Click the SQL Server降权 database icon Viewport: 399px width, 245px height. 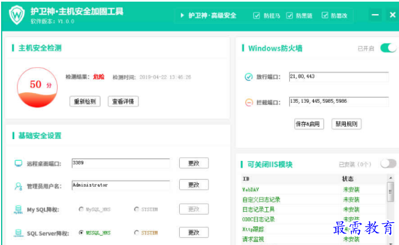coord(18,233)
